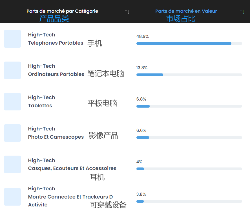Image resolution: width=250 pixels, height=220 pixels.
Task: Click the Montre Connectee thumbnail square
Action: 12,197
